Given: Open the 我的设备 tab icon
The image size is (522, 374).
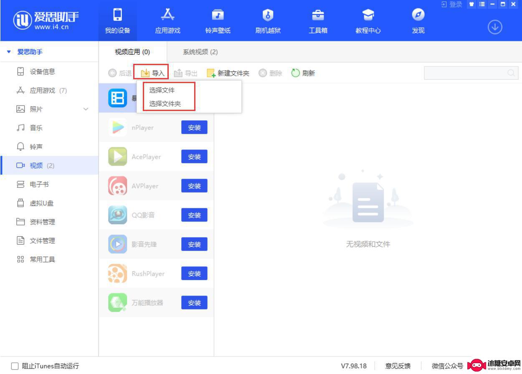Looking at the screenshot, I should pos(117,15).
